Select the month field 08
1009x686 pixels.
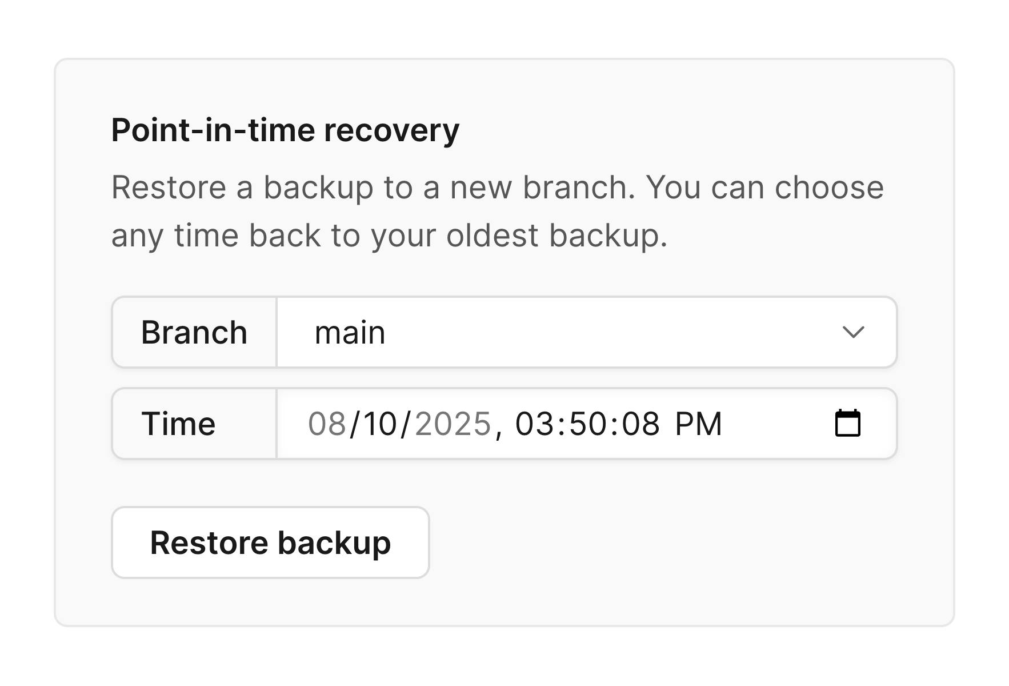(327, 424)
